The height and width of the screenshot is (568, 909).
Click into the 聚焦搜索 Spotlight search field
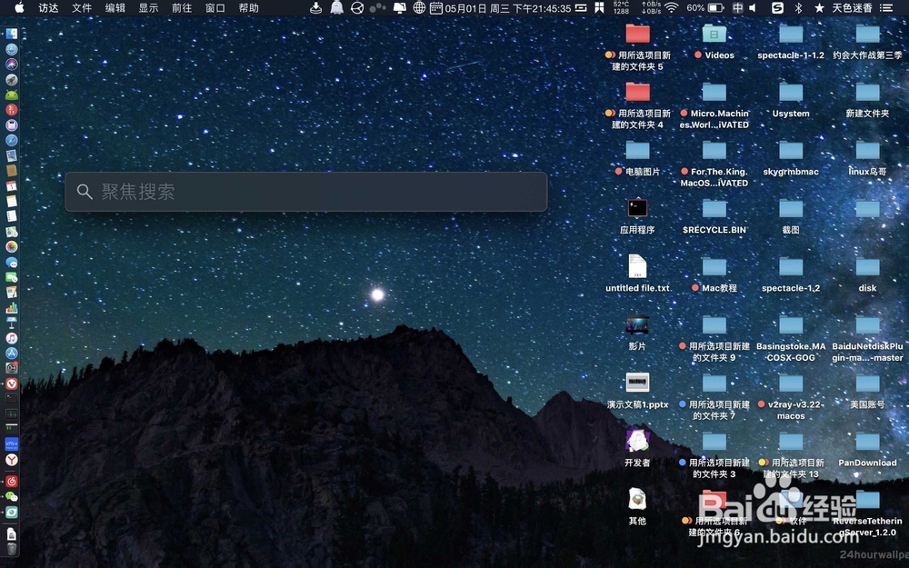[305, 192]
